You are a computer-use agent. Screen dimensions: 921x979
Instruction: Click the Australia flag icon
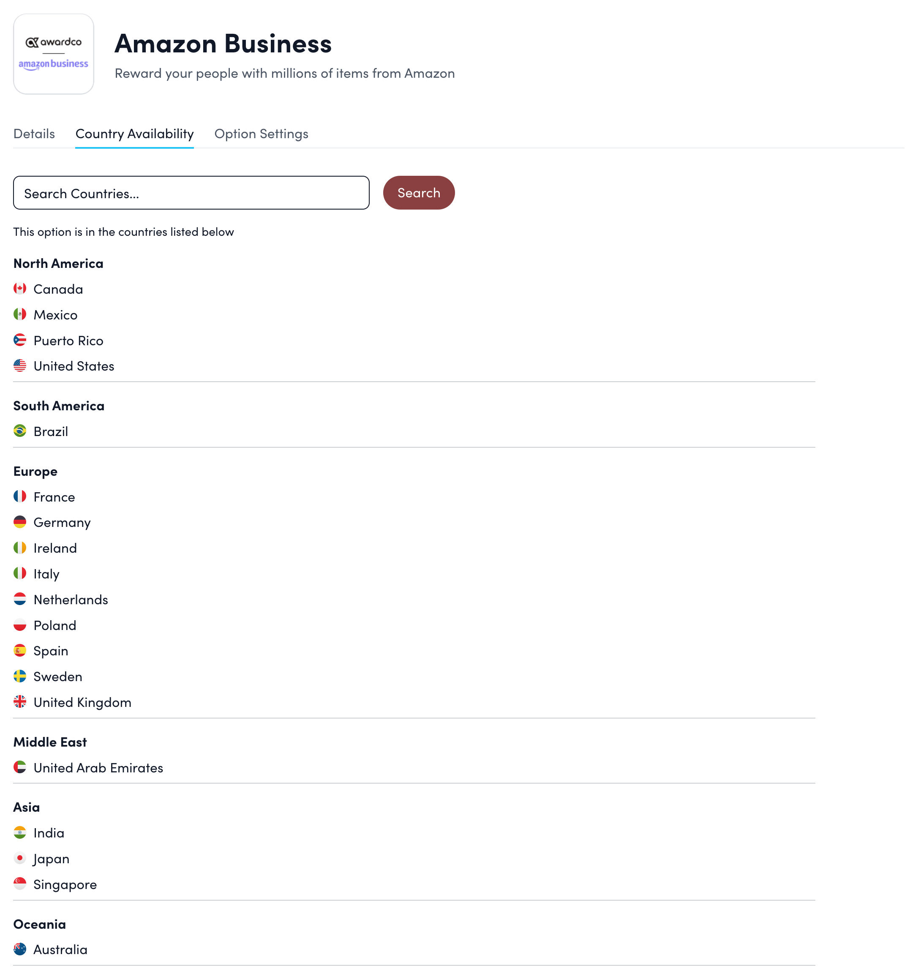[19, 949]
